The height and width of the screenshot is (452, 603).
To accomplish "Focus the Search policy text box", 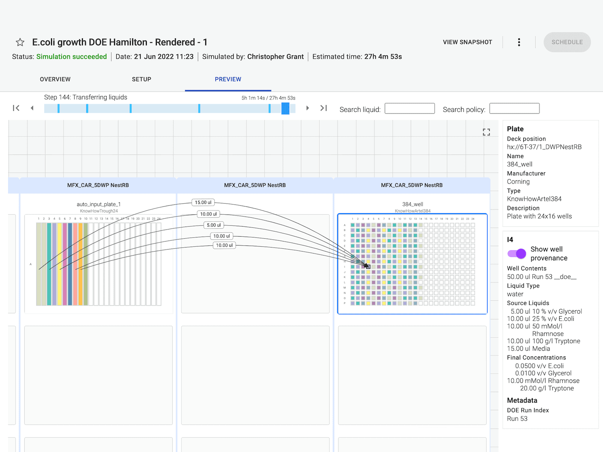I will click(514, 108).
